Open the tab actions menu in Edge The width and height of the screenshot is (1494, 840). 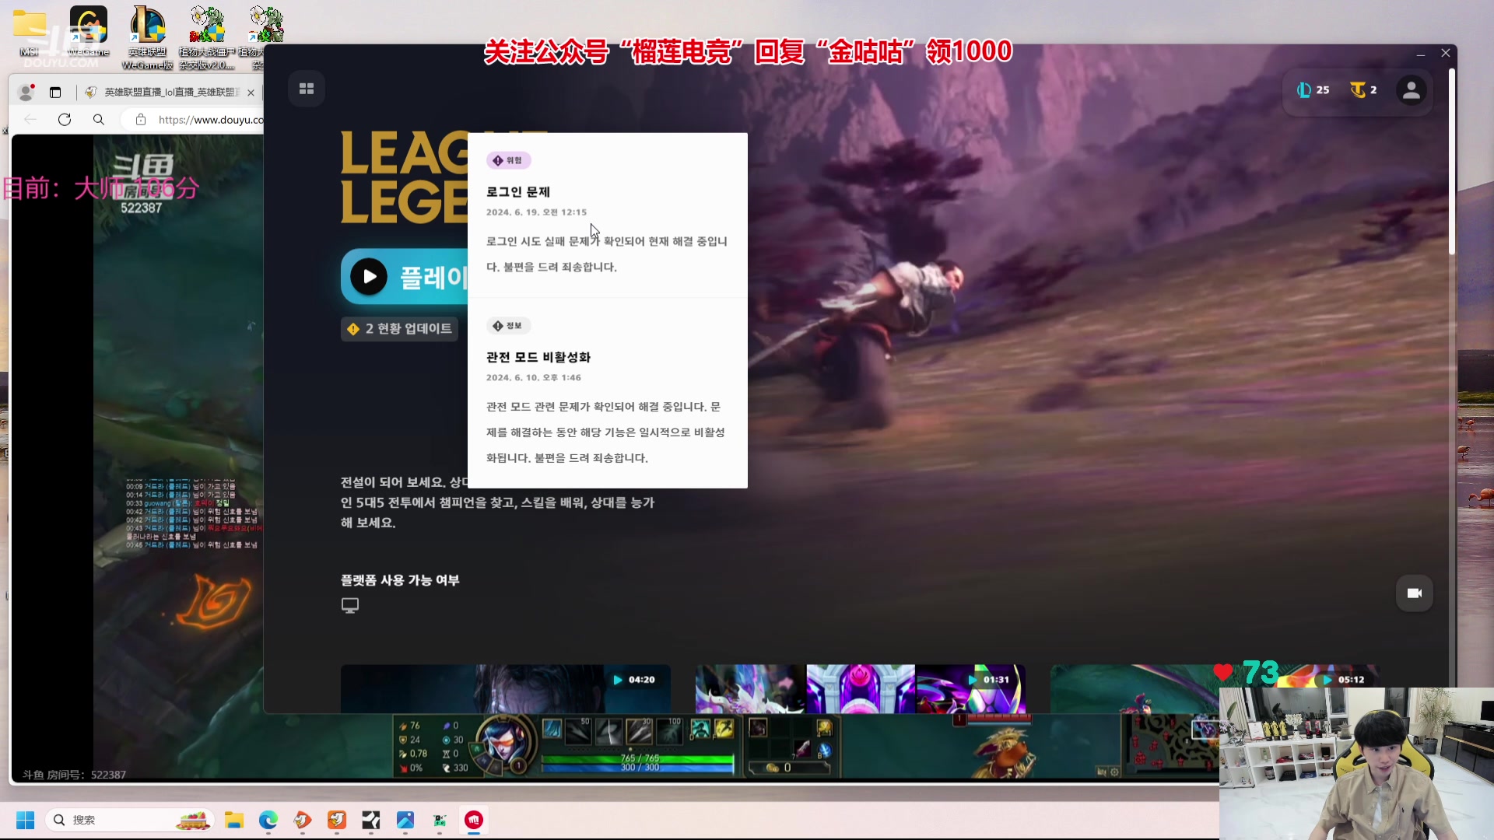pos(55,93)
